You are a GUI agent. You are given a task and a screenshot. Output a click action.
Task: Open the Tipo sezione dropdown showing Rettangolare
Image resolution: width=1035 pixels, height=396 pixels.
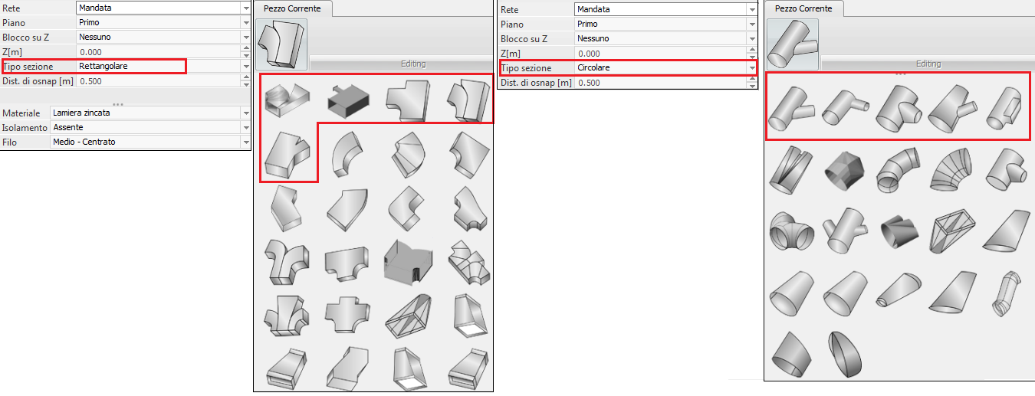point(246,67)
